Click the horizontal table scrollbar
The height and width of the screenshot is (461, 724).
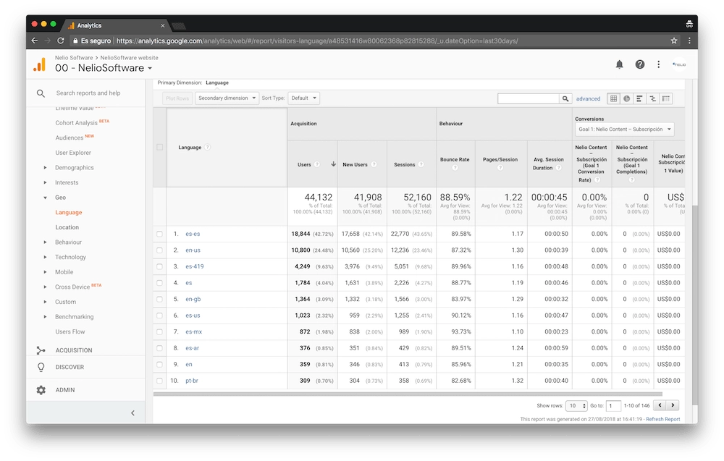[408, 394]
